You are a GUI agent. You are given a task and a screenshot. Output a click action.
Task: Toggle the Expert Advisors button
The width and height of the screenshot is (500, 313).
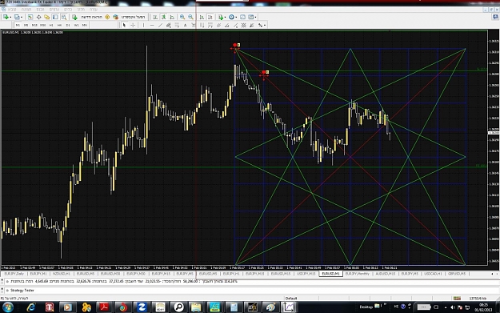click(x=130, y=17)
